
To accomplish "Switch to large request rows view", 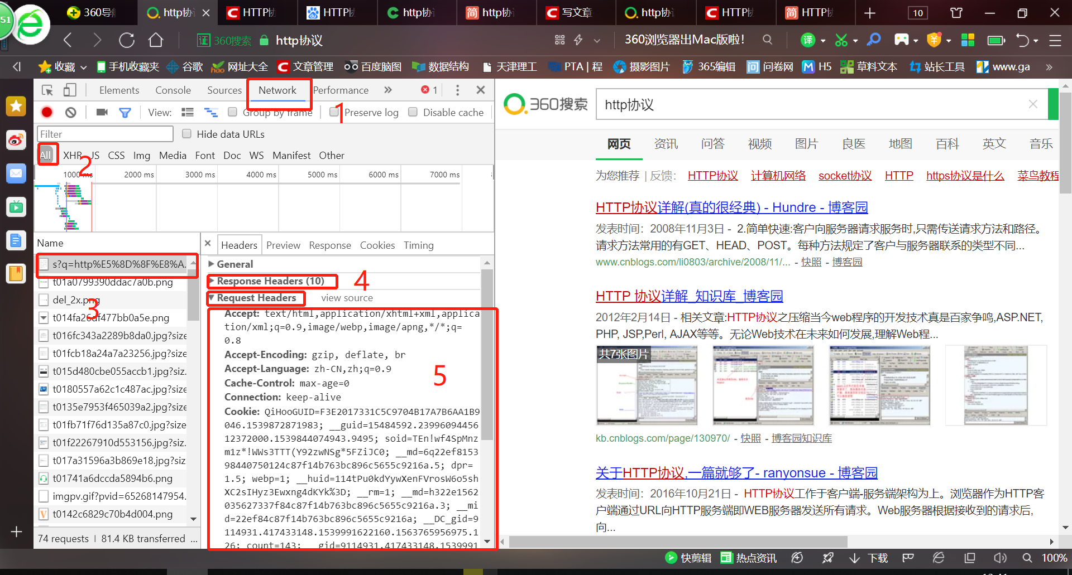I will [188, 112].
